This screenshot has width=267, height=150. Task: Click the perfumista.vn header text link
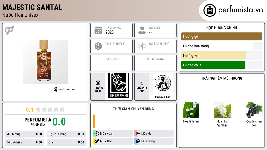tap(240, 10)
